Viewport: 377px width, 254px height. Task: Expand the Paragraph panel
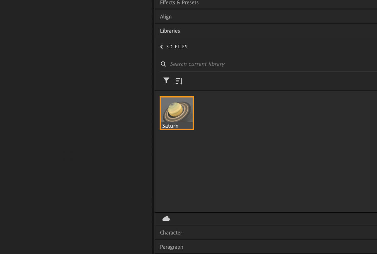(172, 246)
